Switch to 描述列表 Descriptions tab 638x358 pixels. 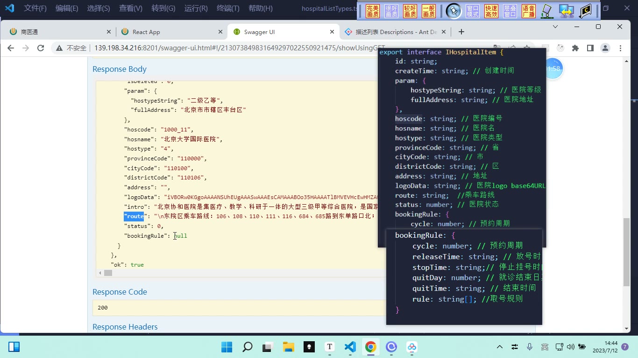click(396, 32)
